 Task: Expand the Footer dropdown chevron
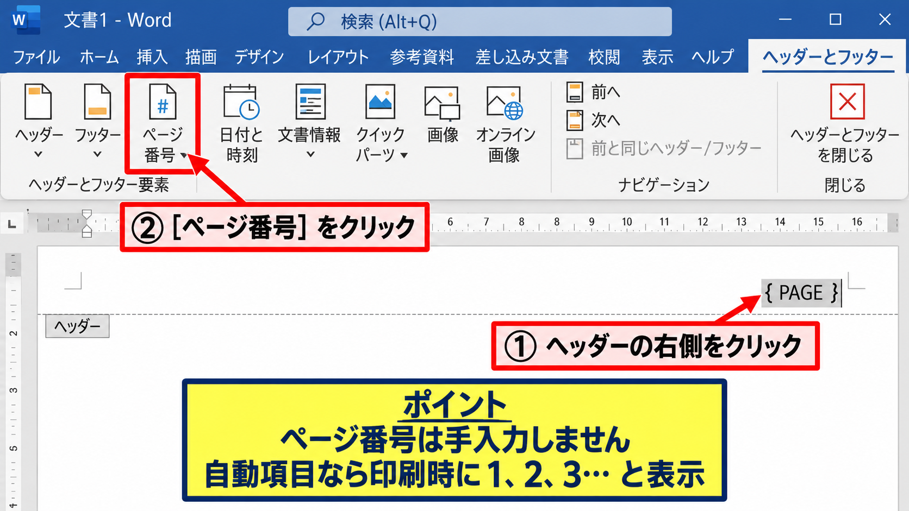click(x=97, y=154)
